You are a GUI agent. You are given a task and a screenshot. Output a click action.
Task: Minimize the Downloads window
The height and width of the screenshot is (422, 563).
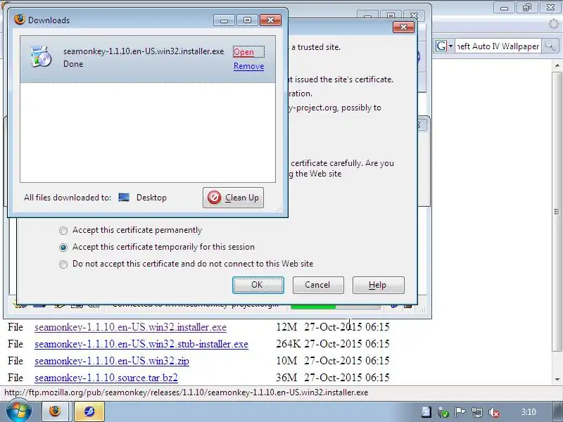click(224, 20)
